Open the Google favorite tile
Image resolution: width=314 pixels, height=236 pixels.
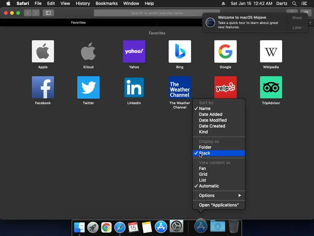[225, 51]
